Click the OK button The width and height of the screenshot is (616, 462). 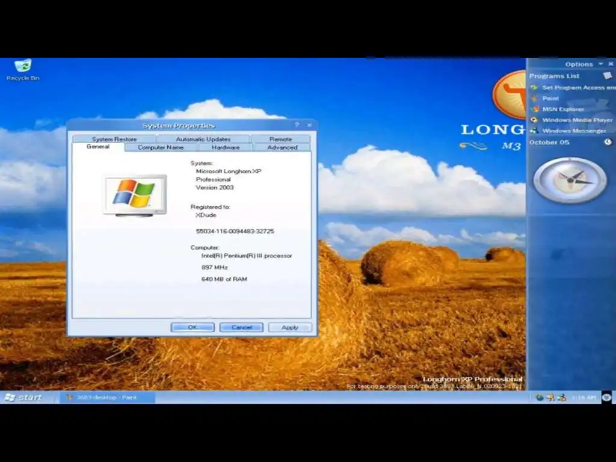(192, 327)
